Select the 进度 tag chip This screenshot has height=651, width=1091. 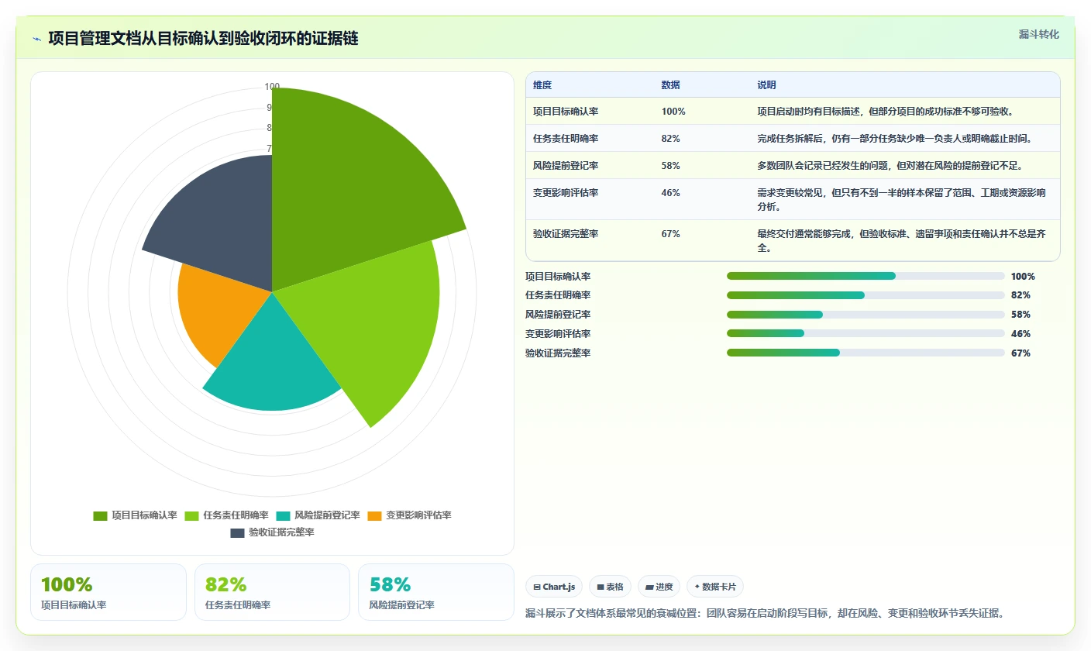pos(659,587)
